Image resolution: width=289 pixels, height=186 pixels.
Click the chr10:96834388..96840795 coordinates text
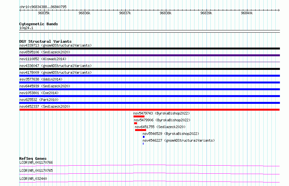[43, 7]
